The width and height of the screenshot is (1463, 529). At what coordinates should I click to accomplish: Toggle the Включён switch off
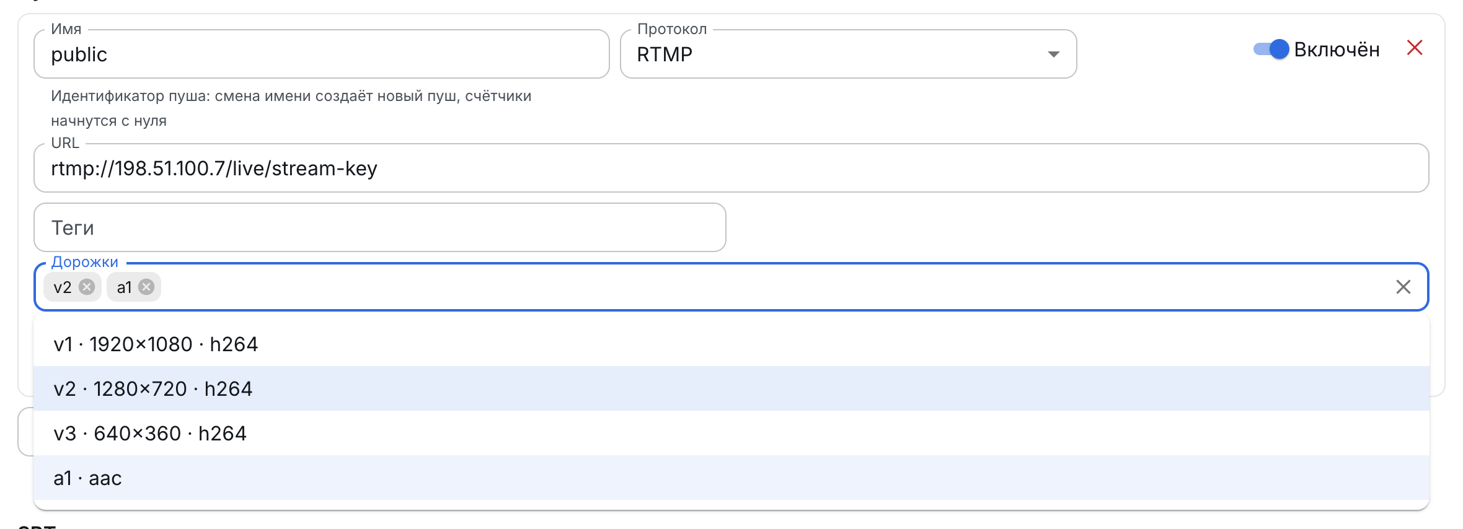[x=1271, y=49]
